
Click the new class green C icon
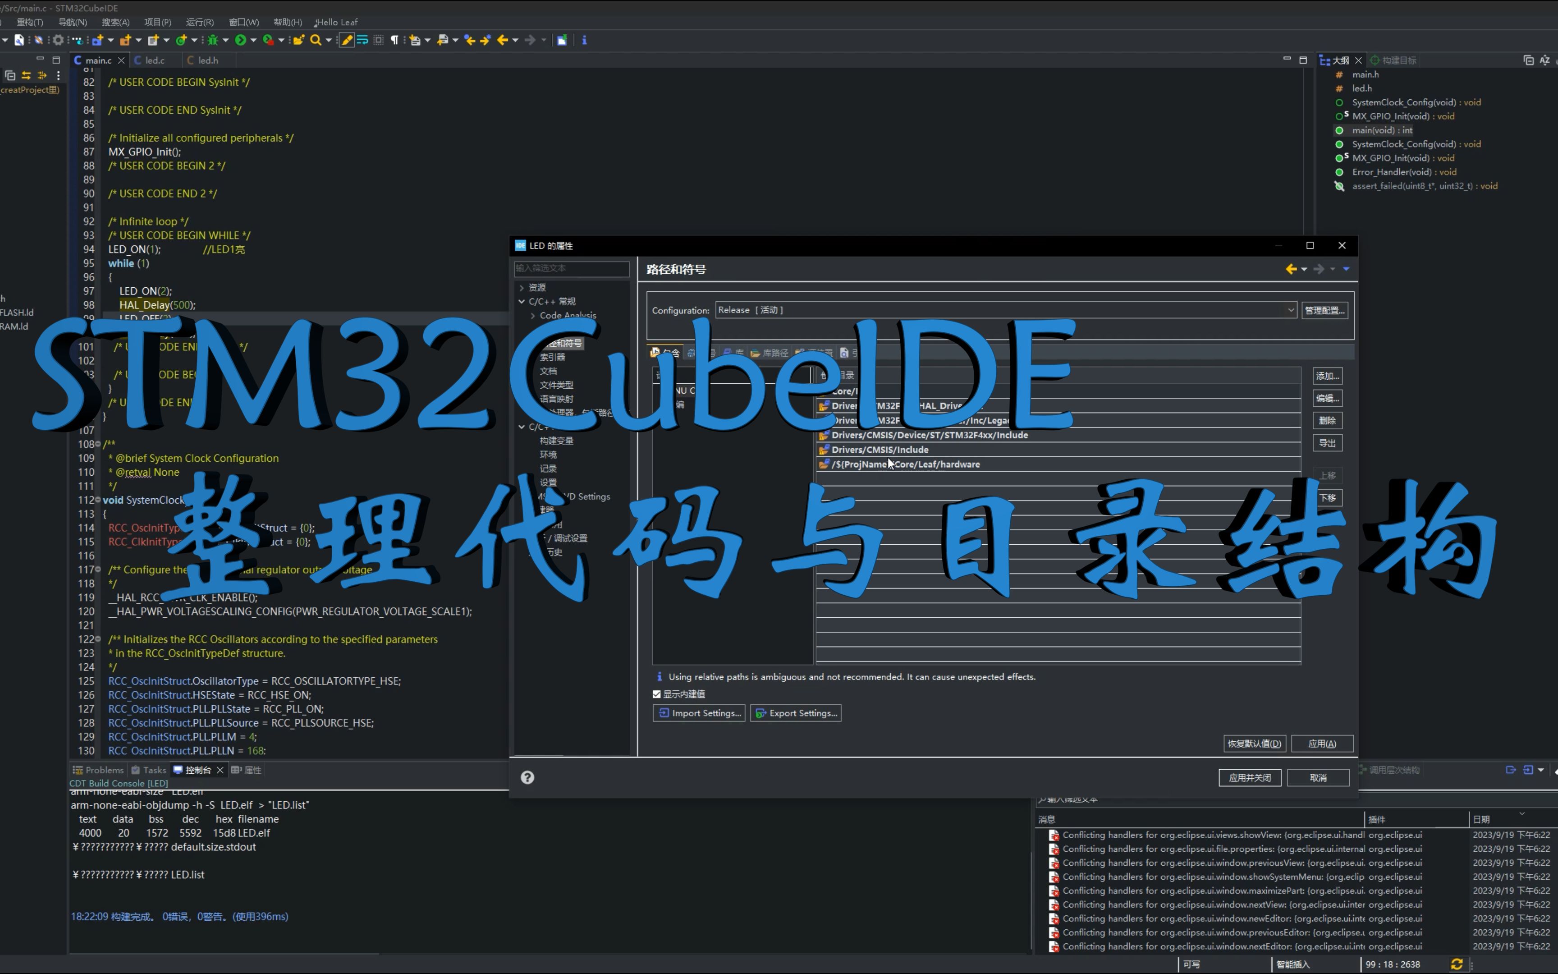pos(181,40)
